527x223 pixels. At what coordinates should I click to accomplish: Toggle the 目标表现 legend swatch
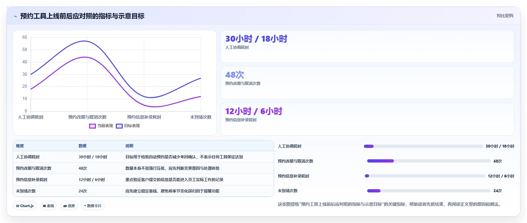(119, 126)
